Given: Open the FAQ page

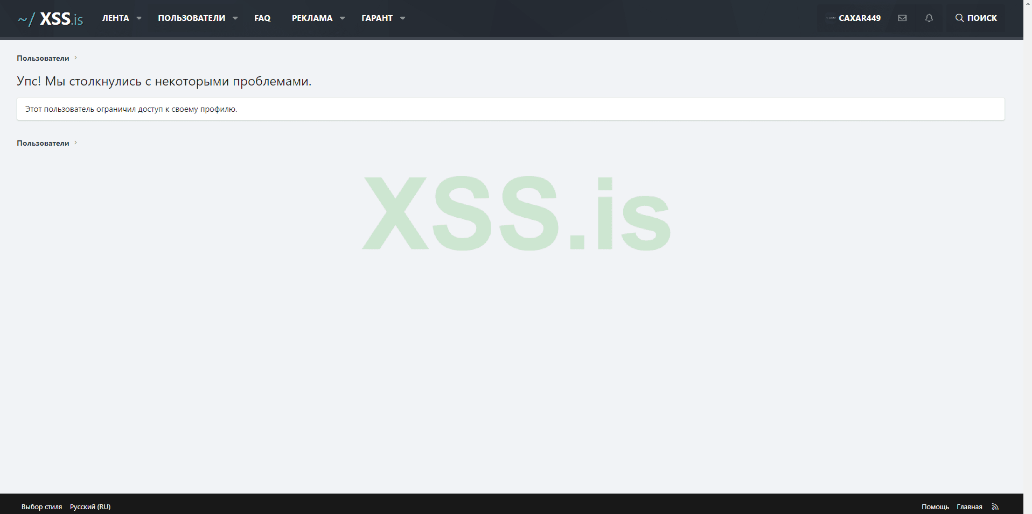Looking at the screenshot, I should pyautogui.click(x=262, y=18).
